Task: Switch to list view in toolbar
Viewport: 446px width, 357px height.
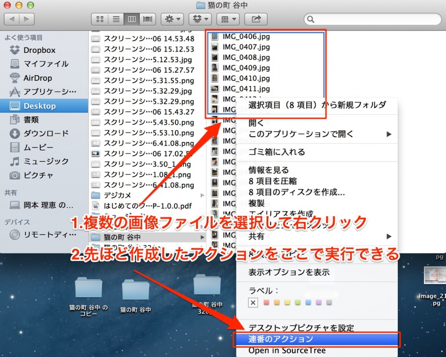Action: pyautogui.click(x=116, y=19)
